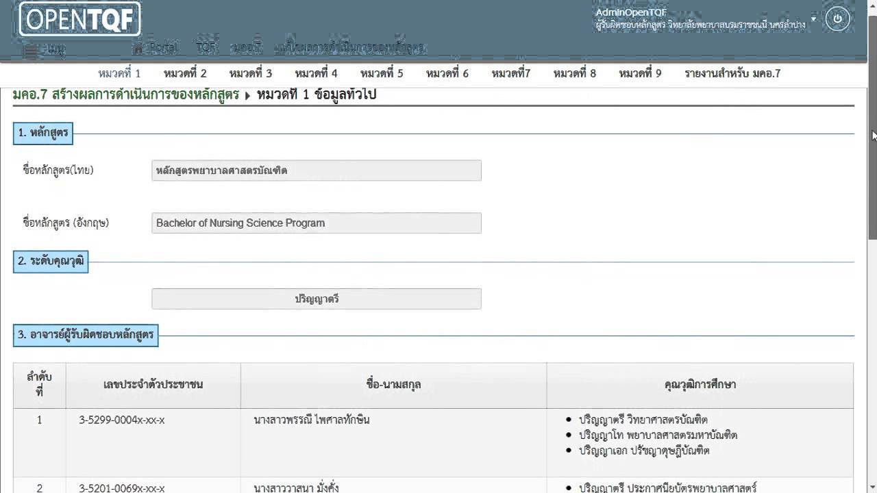Switch to หมวดที่ 2 tab

[185, 73]
